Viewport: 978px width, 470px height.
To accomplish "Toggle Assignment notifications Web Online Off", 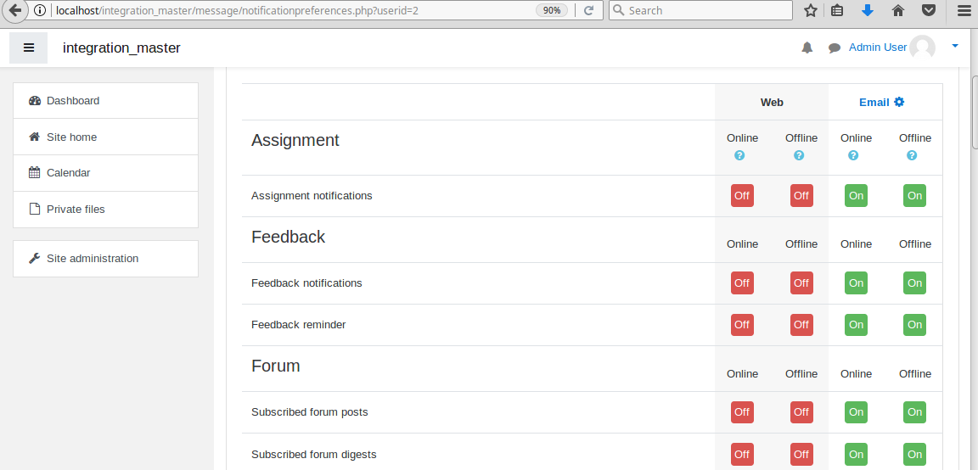I will tap(742, 196).
